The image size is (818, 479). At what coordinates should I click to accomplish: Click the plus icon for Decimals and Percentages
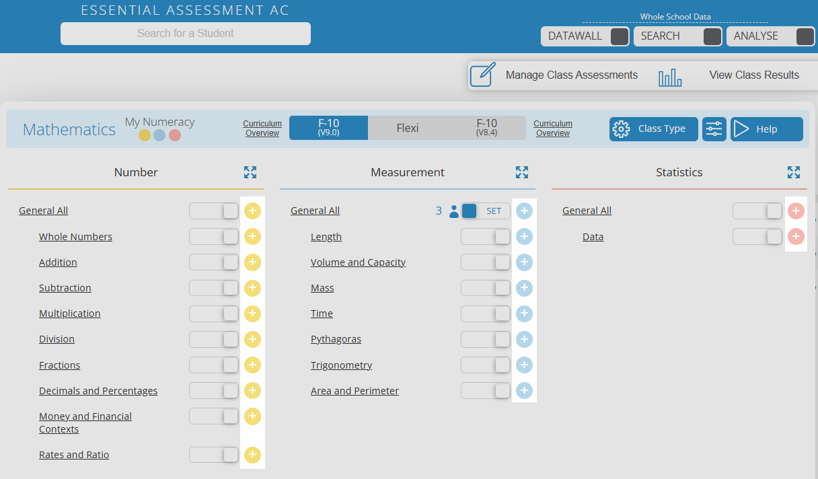[252, 390]
